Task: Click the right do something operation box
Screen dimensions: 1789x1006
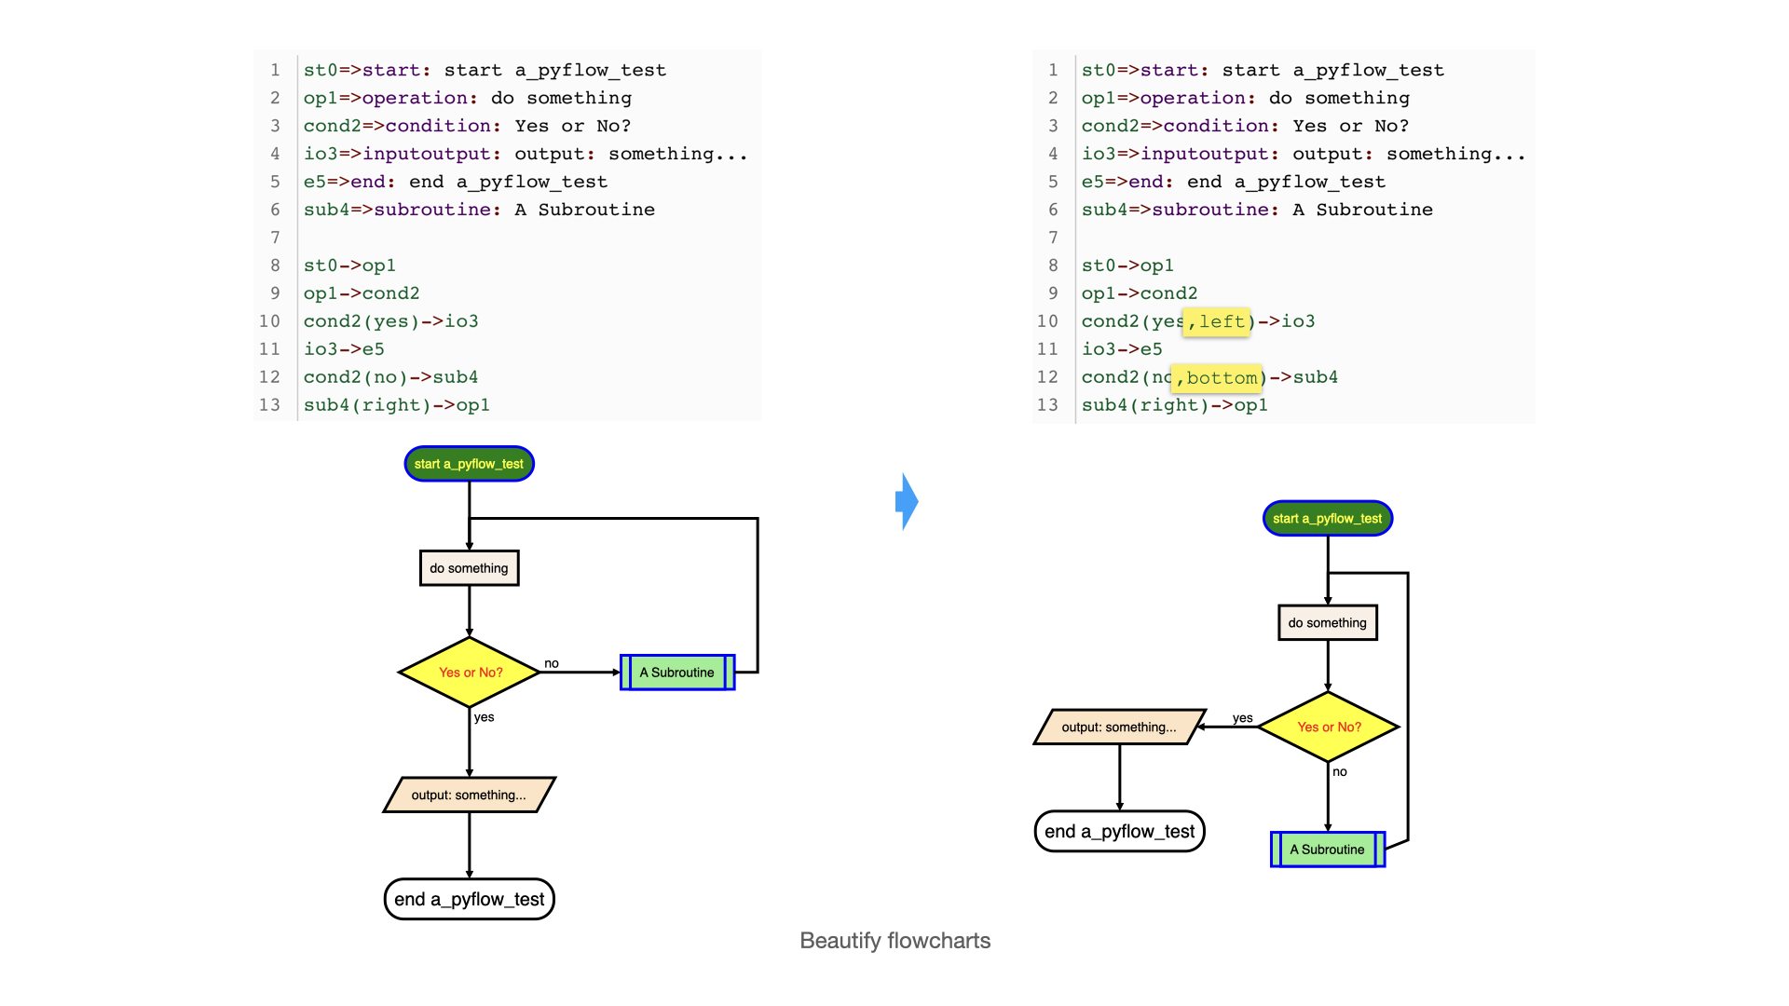Action: [x=1327, y=623]
